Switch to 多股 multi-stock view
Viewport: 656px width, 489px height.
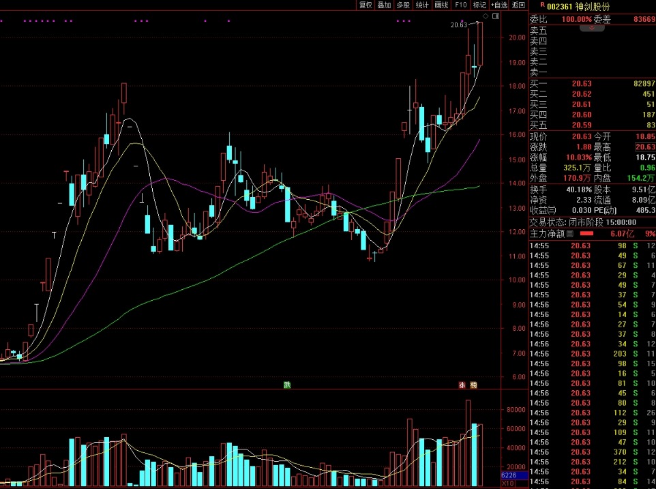tap(404, 5)
